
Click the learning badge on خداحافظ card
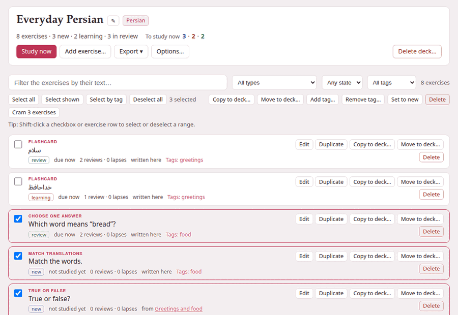(x=41, y=198)
